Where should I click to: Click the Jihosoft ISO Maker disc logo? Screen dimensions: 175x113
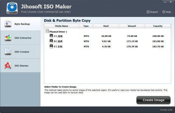(12, 8)
